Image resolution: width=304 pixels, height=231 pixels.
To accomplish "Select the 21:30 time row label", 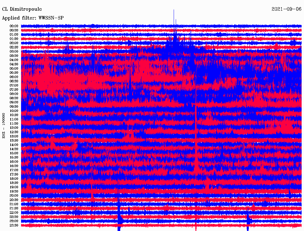I will [14, 208].
